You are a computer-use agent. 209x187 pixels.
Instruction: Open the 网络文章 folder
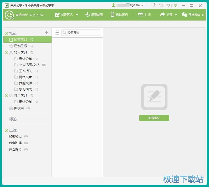point(26,77)
